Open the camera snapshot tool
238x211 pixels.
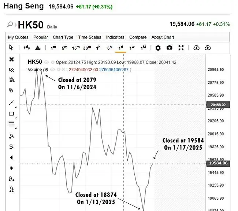pyautogui.click(x=169, y=48)
